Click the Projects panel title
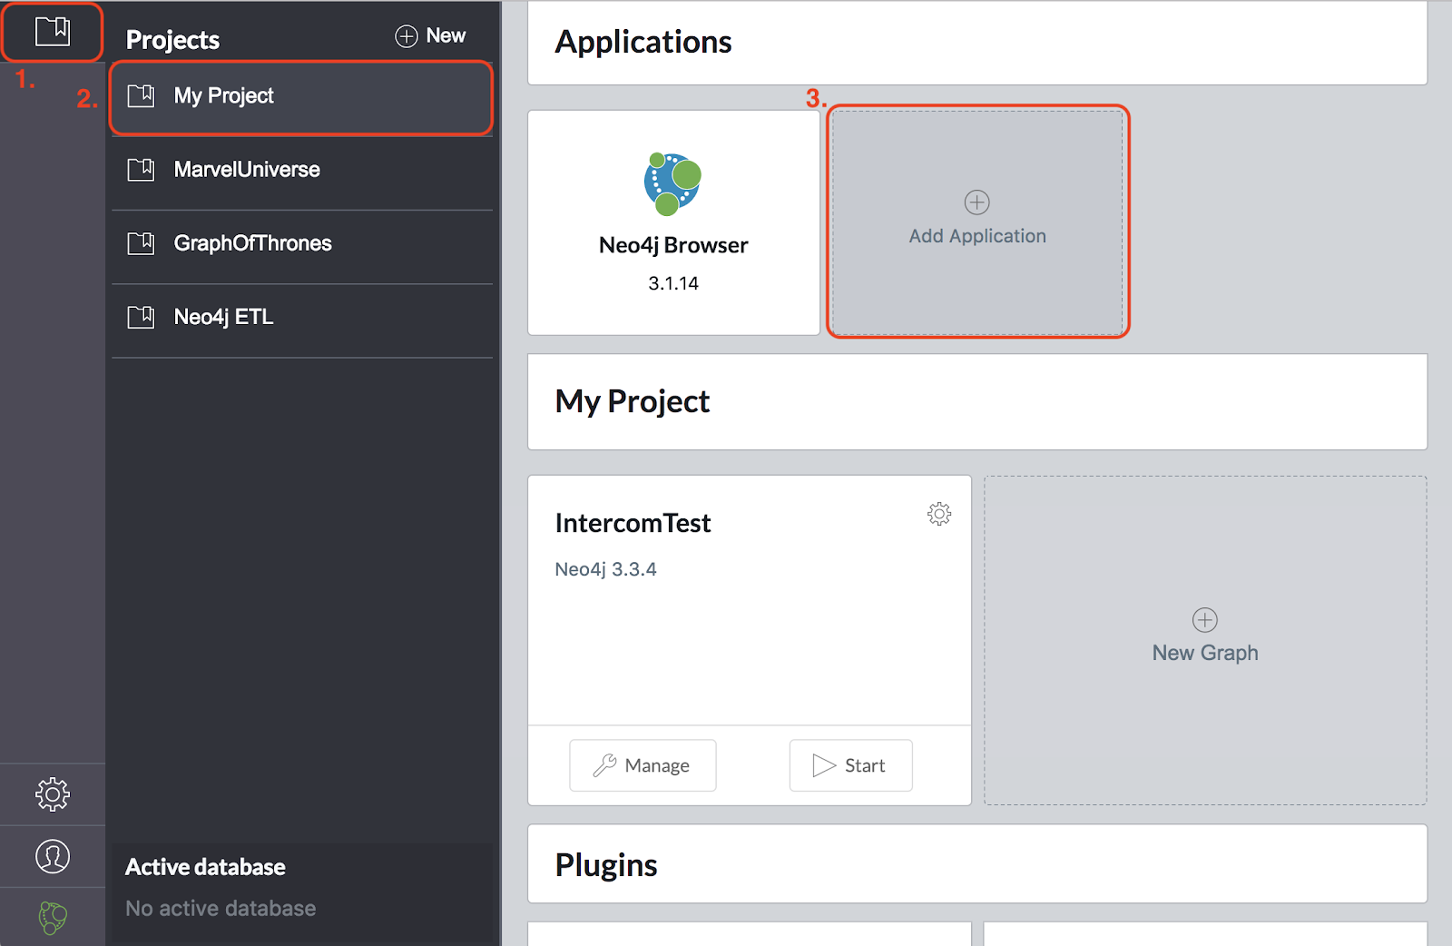1452x946 pixels. pyautogui.click(x=172, y=40)
